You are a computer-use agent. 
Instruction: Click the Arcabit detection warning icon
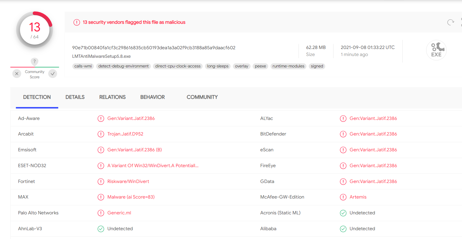tap(101, 134)
